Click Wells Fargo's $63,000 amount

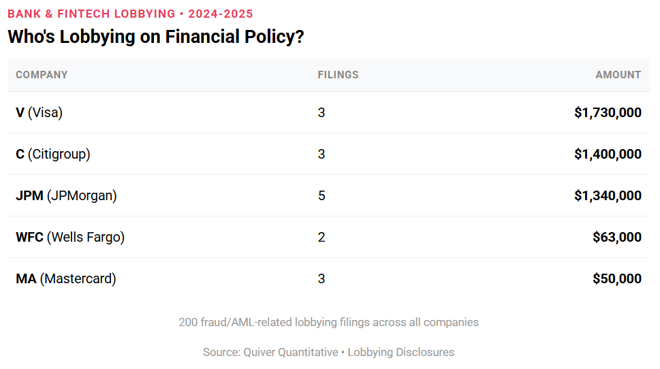[x=617, y=237]
